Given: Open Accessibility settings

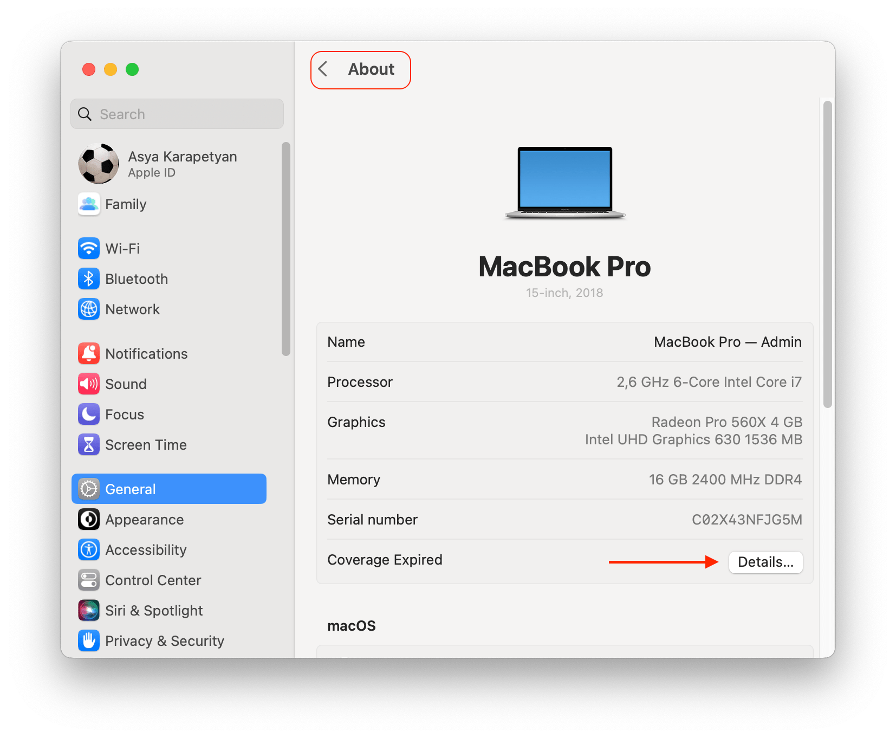Looking at the screenshot, I should pos(146,550).
